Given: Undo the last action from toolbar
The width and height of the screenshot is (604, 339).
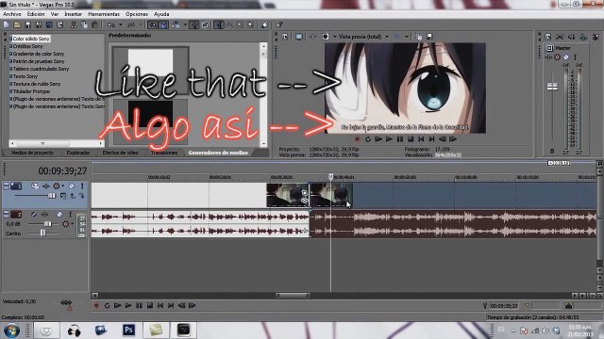Looking at the screenshot, I should point(111,25).
